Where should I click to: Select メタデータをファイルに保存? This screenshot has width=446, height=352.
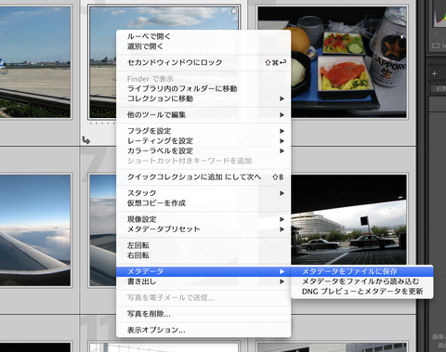tap(362, 271)
